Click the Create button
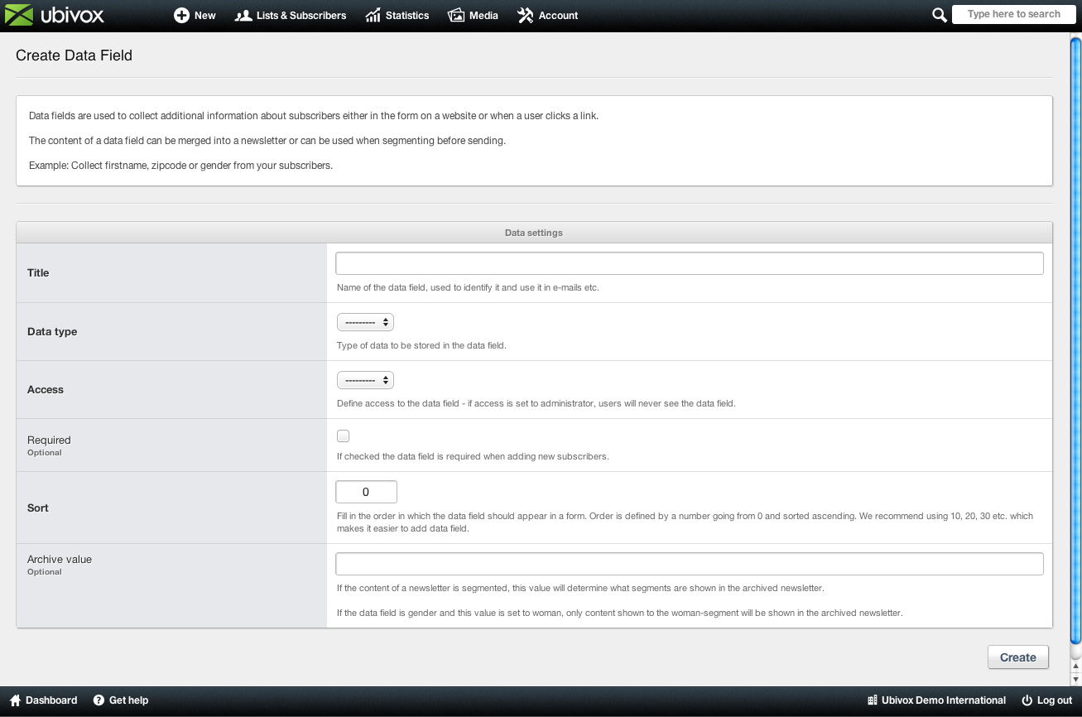 (x=1018, y=657)
